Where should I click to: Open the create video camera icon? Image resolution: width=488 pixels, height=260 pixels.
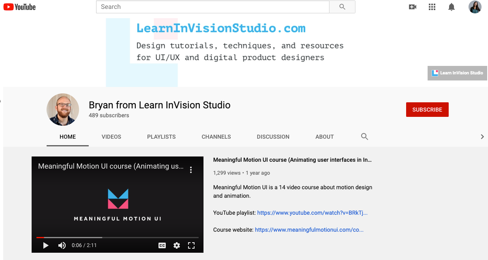(413, 7)
